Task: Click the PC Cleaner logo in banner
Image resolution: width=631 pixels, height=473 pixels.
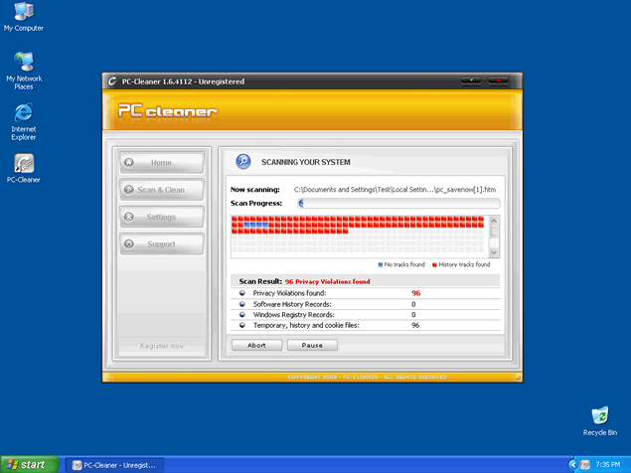Action: pos(167,111)
